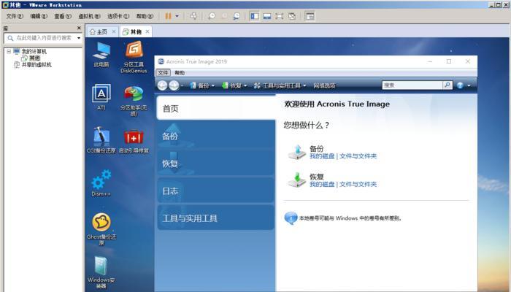The image size is (511, 292).
Task: Open the 工具与实用工具 toolbar dropdown
Action: pyautogui.click(x=280, y=85)
